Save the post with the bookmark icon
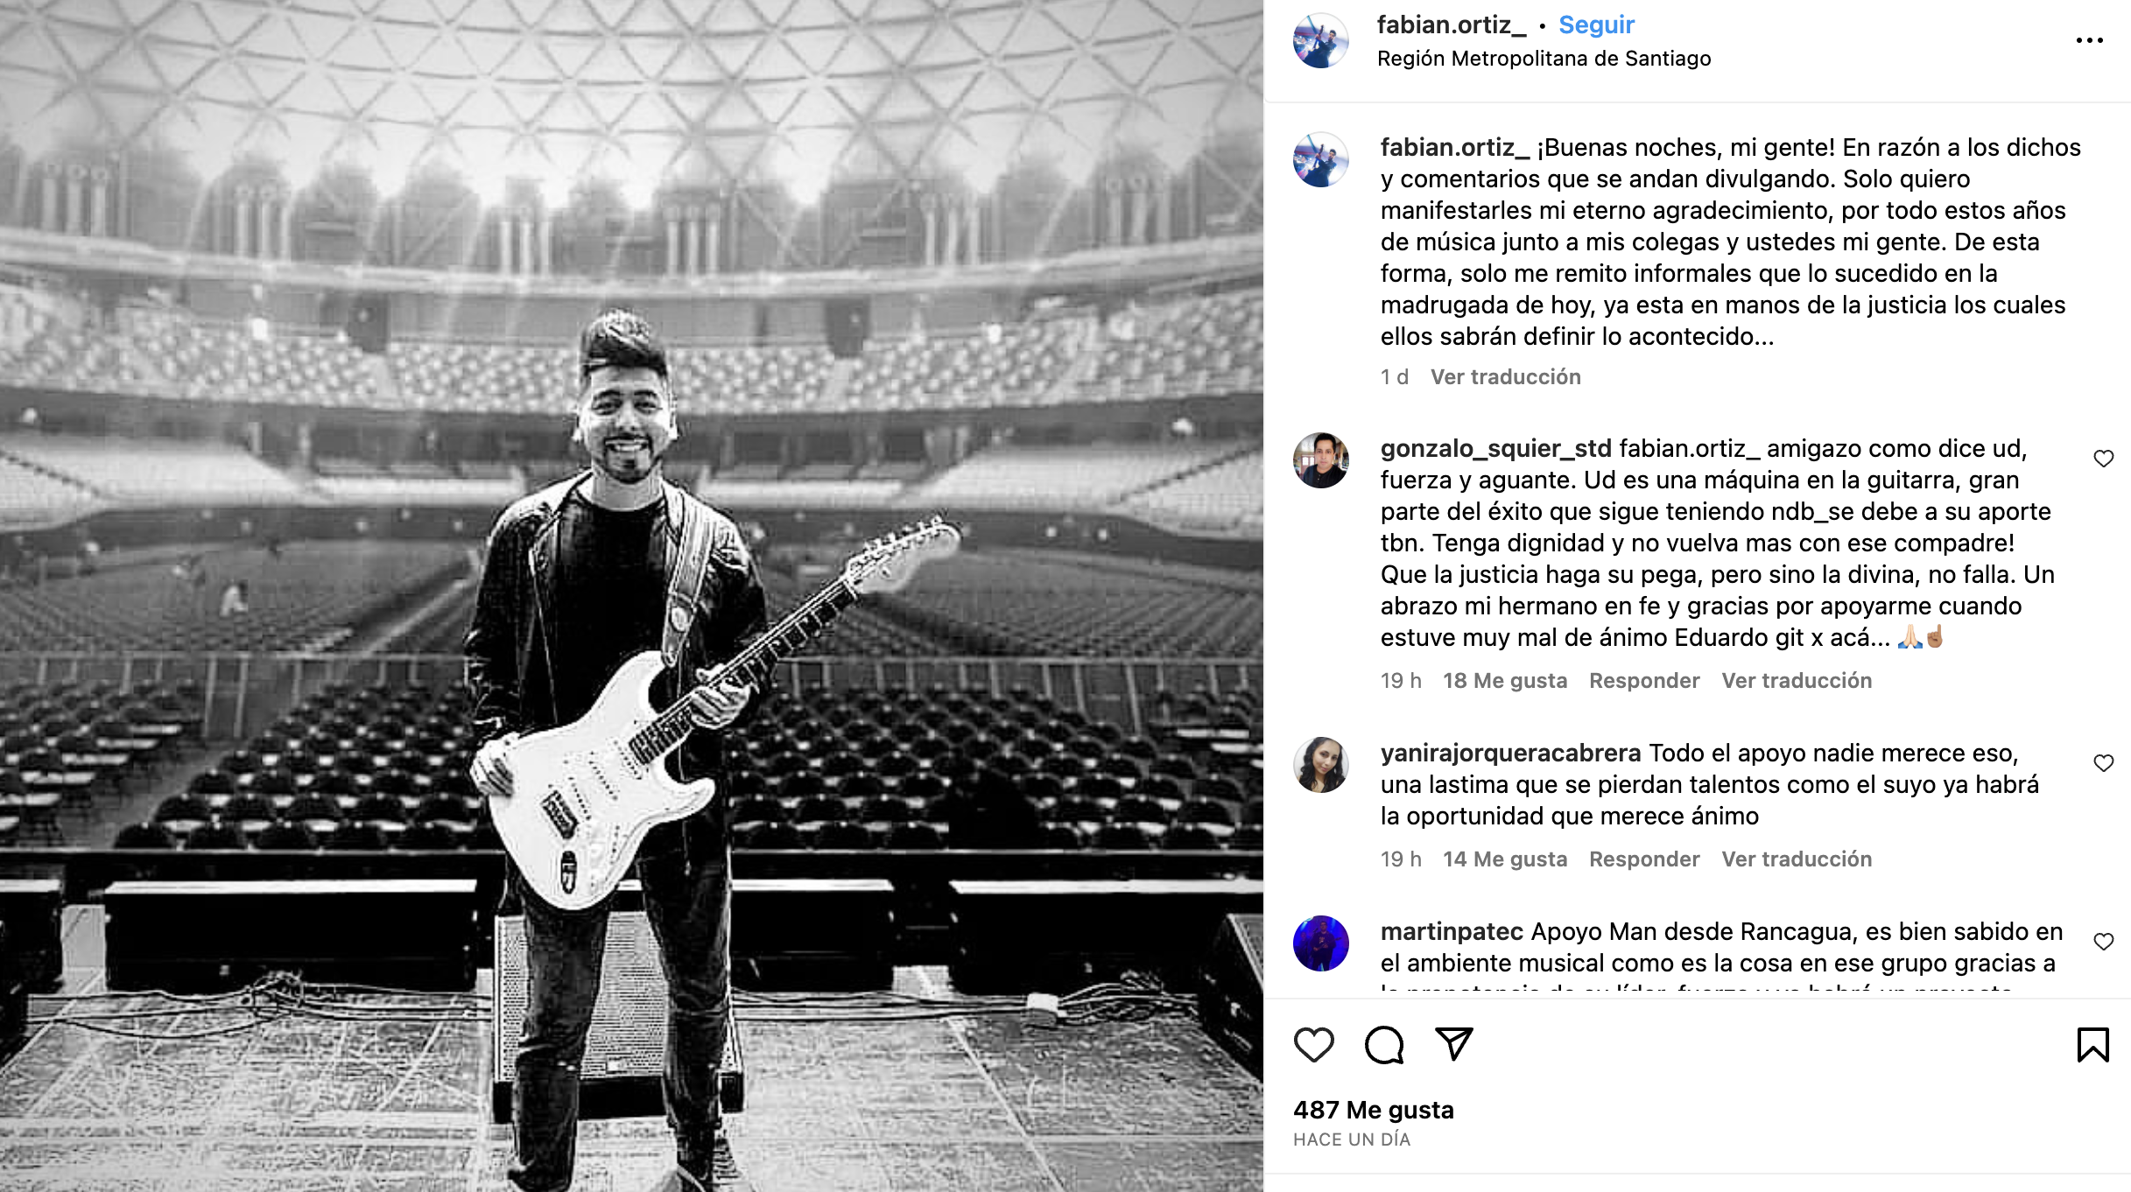The image size is (2131, 1192). click(2092, 1045)
